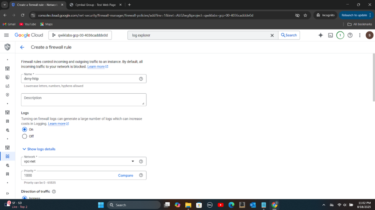Click the help icon next to Priority

(x=141, y=175)
